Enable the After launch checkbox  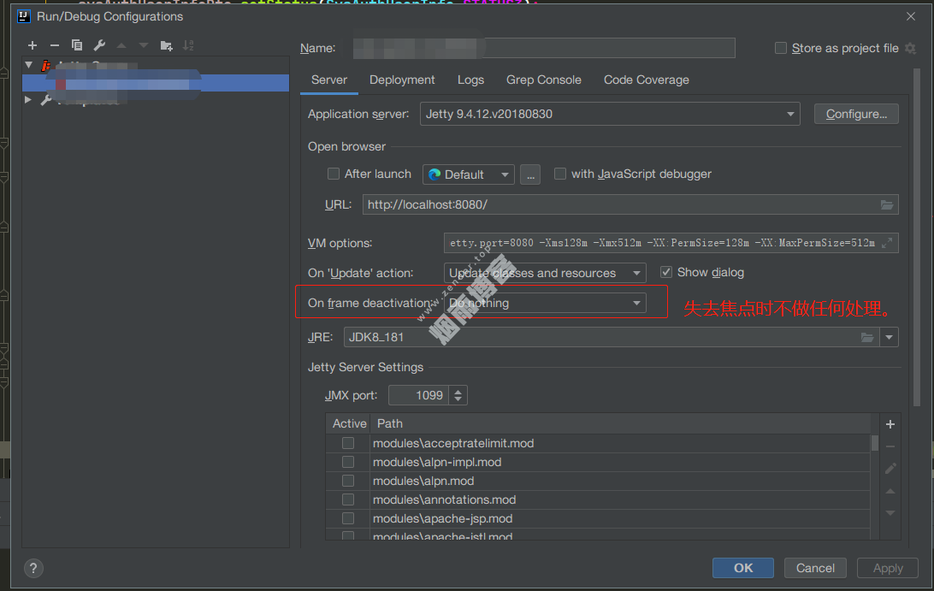334,174
